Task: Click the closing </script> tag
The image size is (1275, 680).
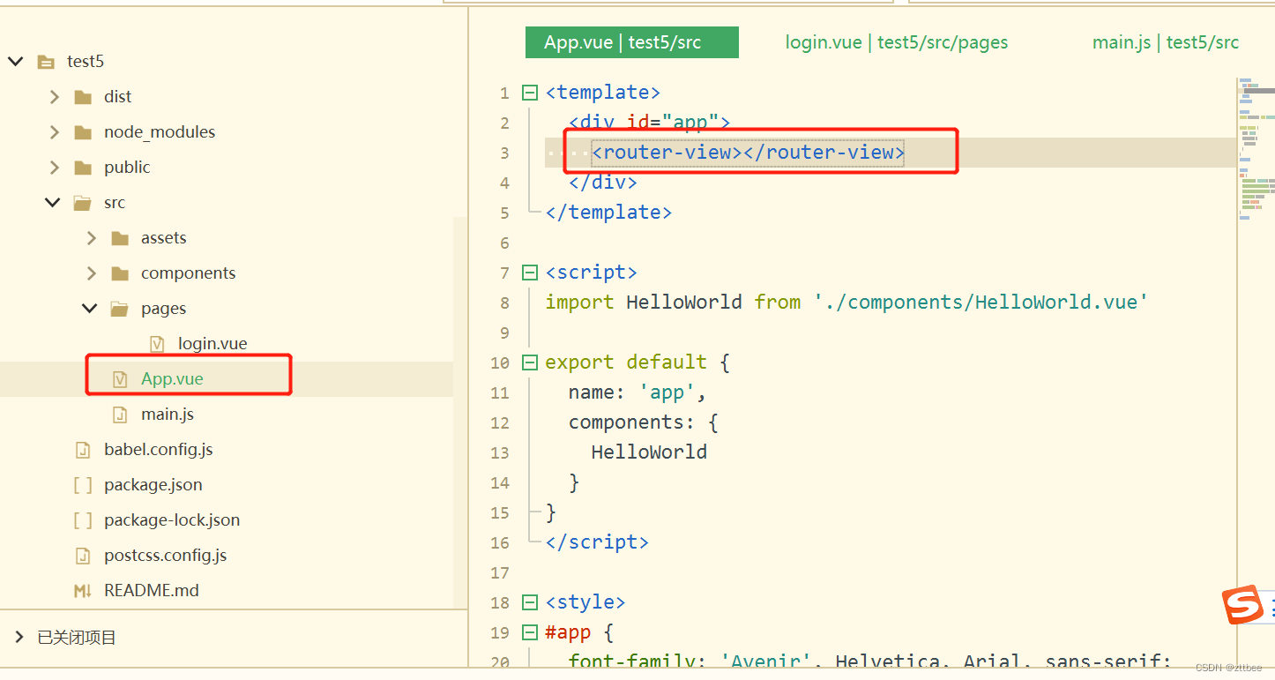Action: tap(597, 542)
